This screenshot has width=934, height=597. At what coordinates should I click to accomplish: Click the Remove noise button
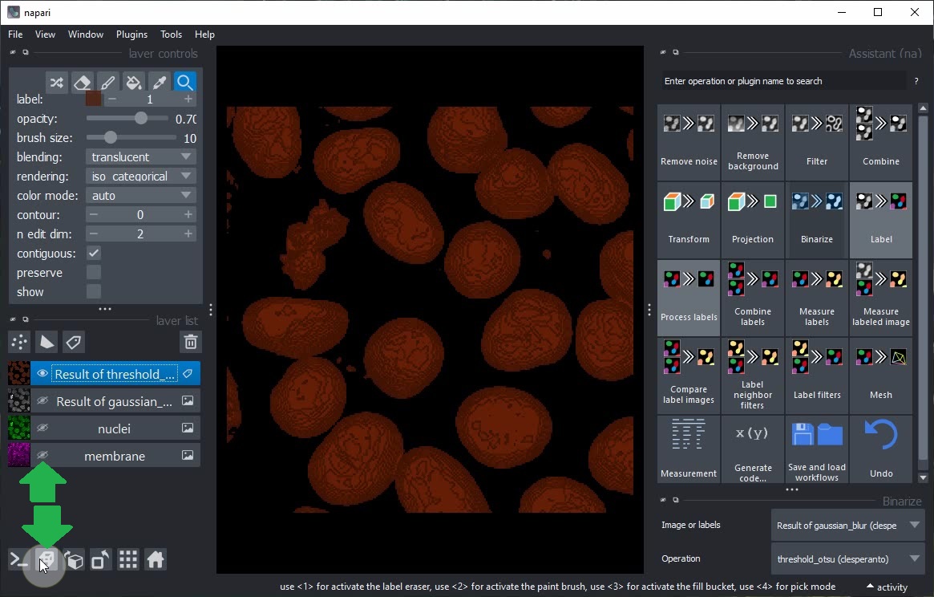[689, 141]
